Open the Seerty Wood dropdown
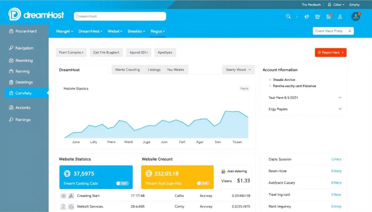The width and height of the screenshot is (372, 212). click(x=238, y=70)
